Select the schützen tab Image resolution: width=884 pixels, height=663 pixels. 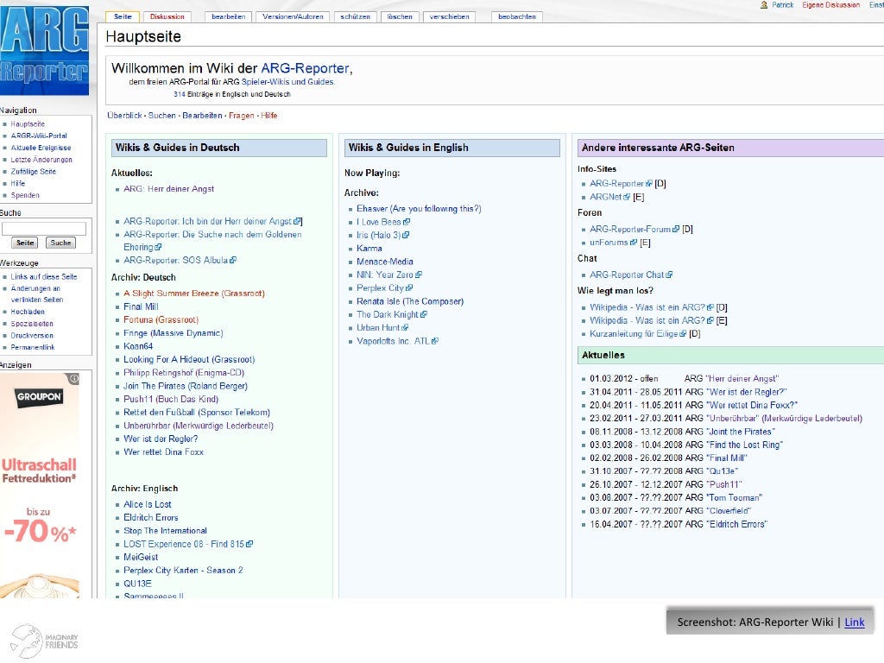pos(355,17)
